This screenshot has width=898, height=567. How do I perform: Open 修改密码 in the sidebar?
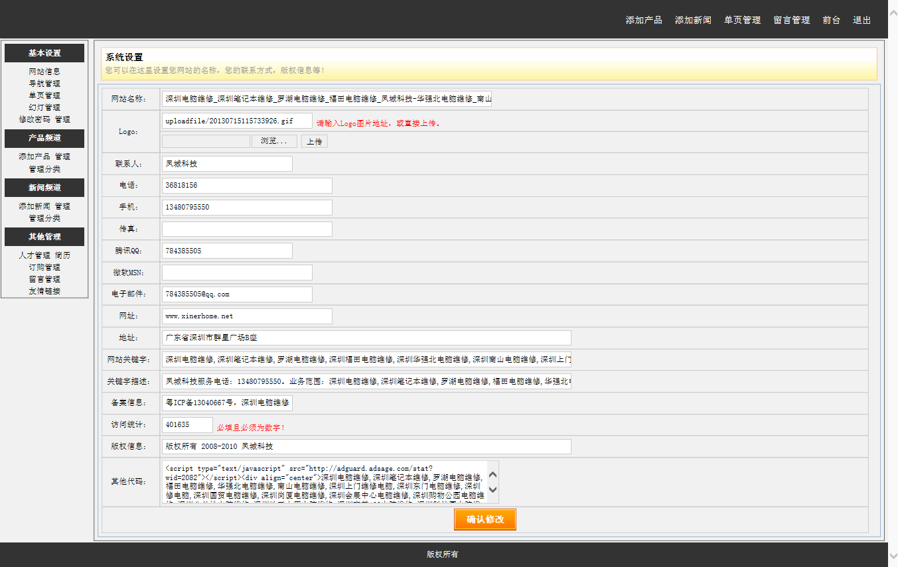point(35,119)
